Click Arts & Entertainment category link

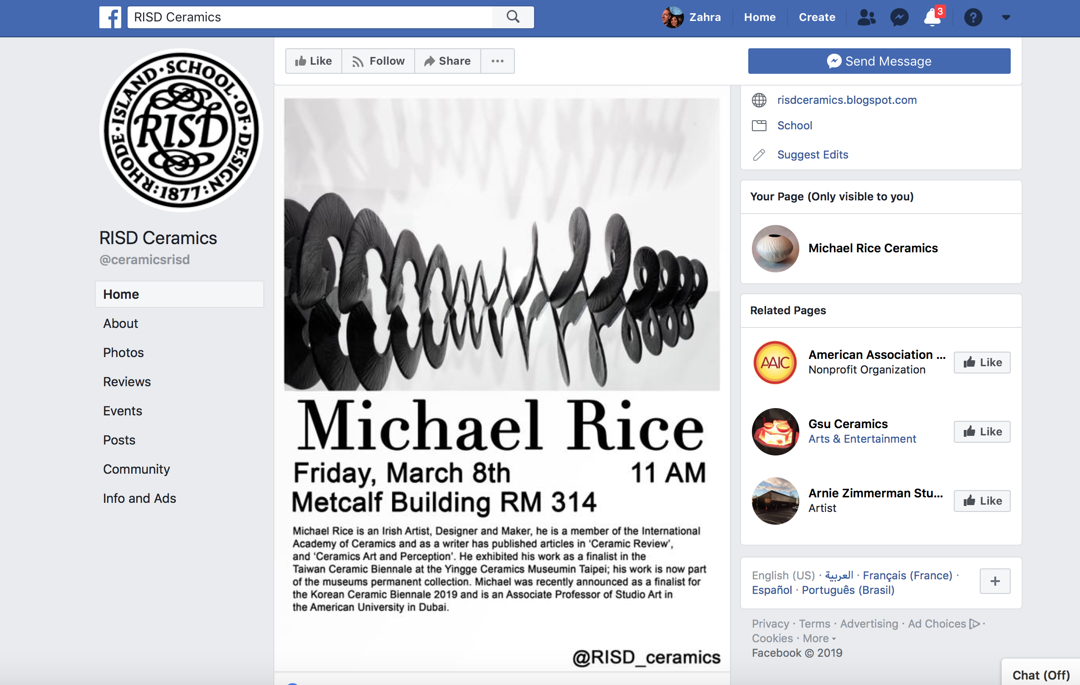862,439
